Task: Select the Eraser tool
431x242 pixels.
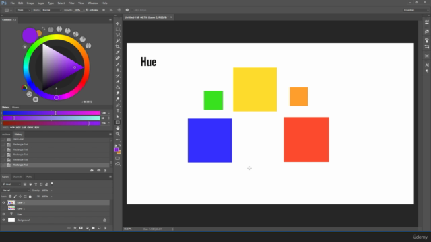Action: [x=118, y=82]
